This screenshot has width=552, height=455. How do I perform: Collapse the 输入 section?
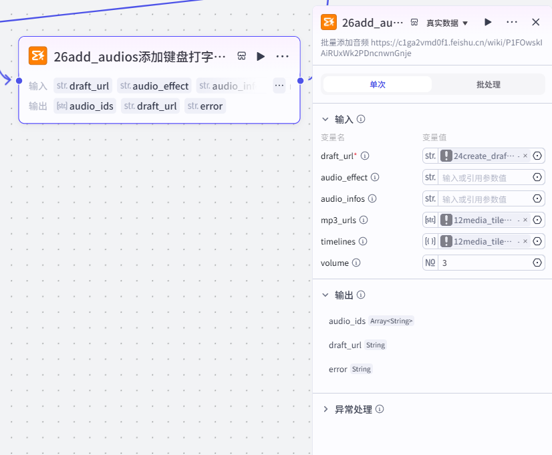click(x=325, y=120)
